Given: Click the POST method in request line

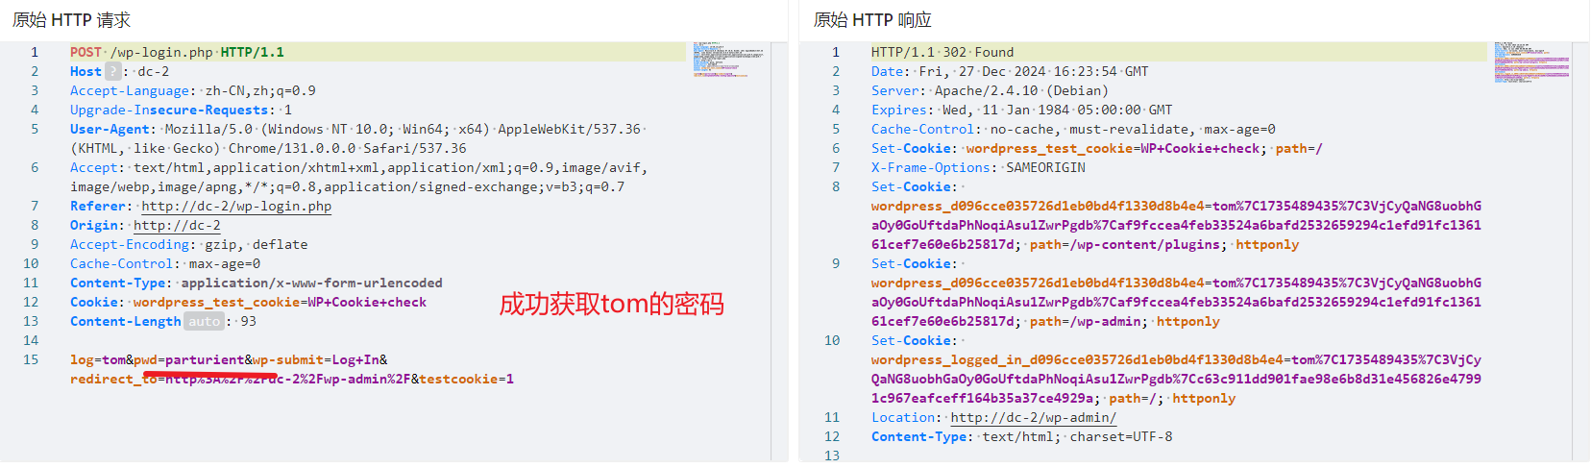Looking at the screenshot, I should click(86, 52).
